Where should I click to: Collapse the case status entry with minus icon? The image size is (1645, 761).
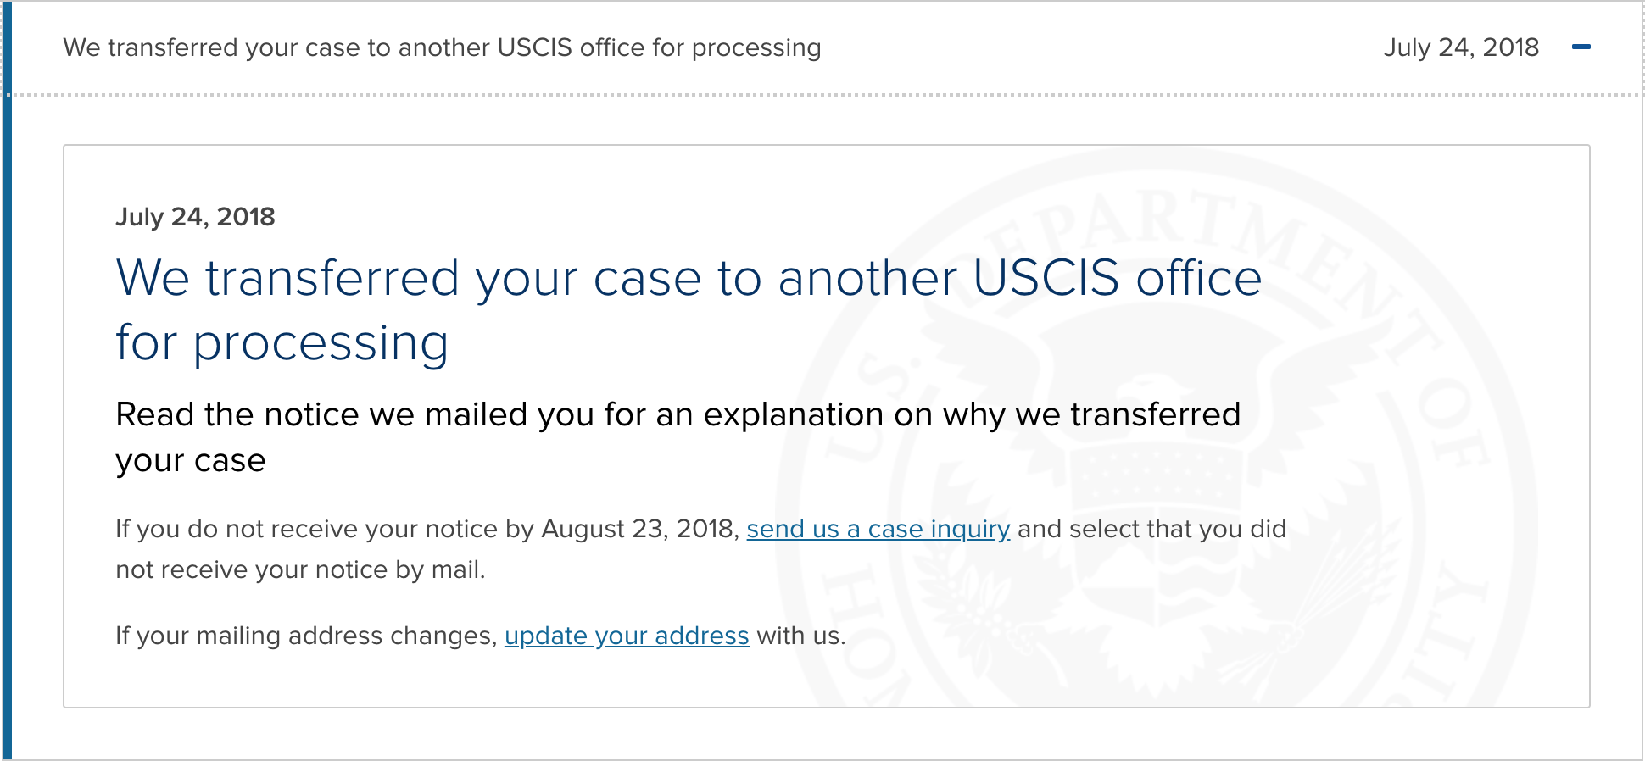click(1581, 47)
